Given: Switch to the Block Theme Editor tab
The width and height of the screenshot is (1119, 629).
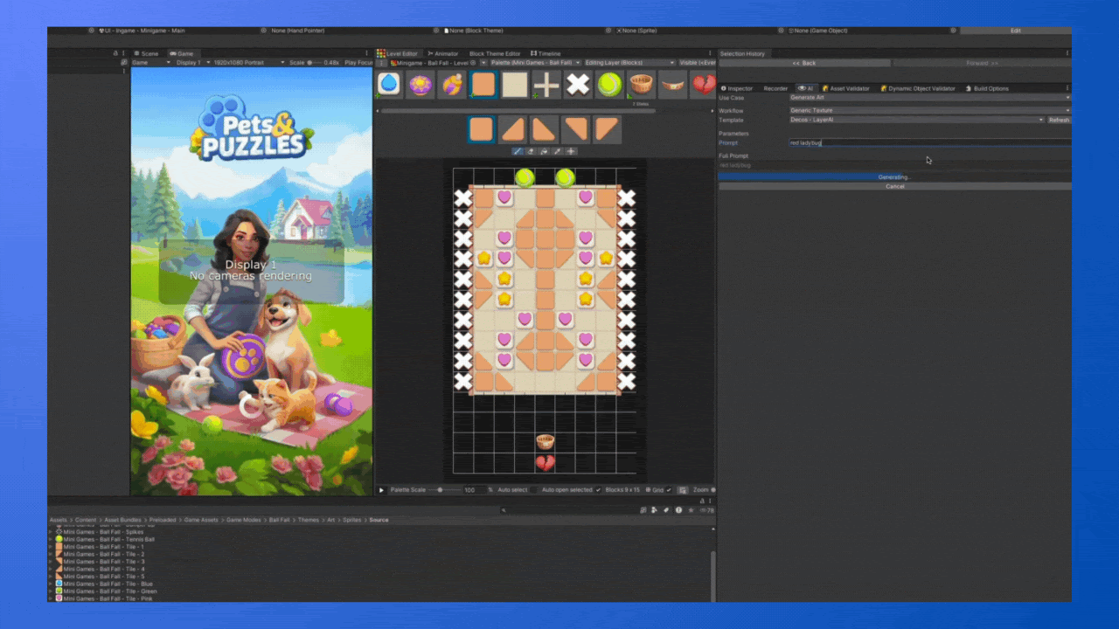Looking at the screenshot, I should coord(495,53).
